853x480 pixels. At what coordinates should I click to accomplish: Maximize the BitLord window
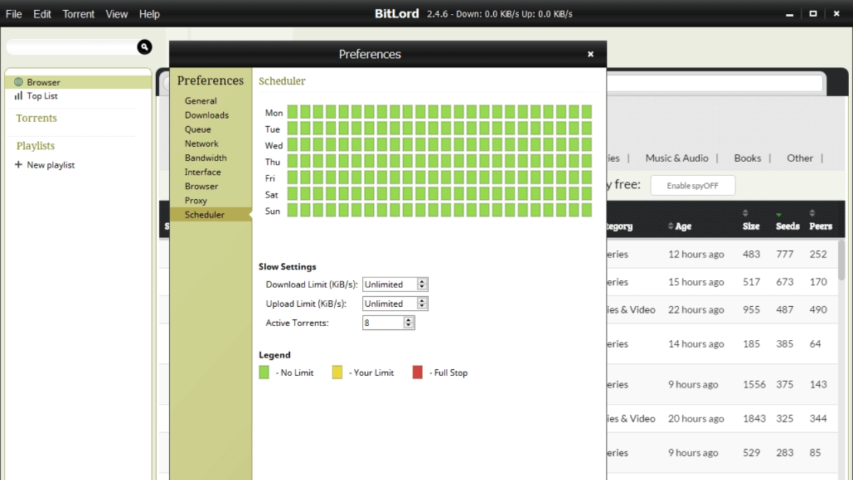(813, 14)
